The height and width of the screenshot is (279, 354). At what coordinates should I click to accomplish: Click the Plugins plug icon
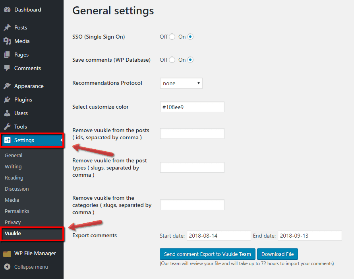(7, 100)
